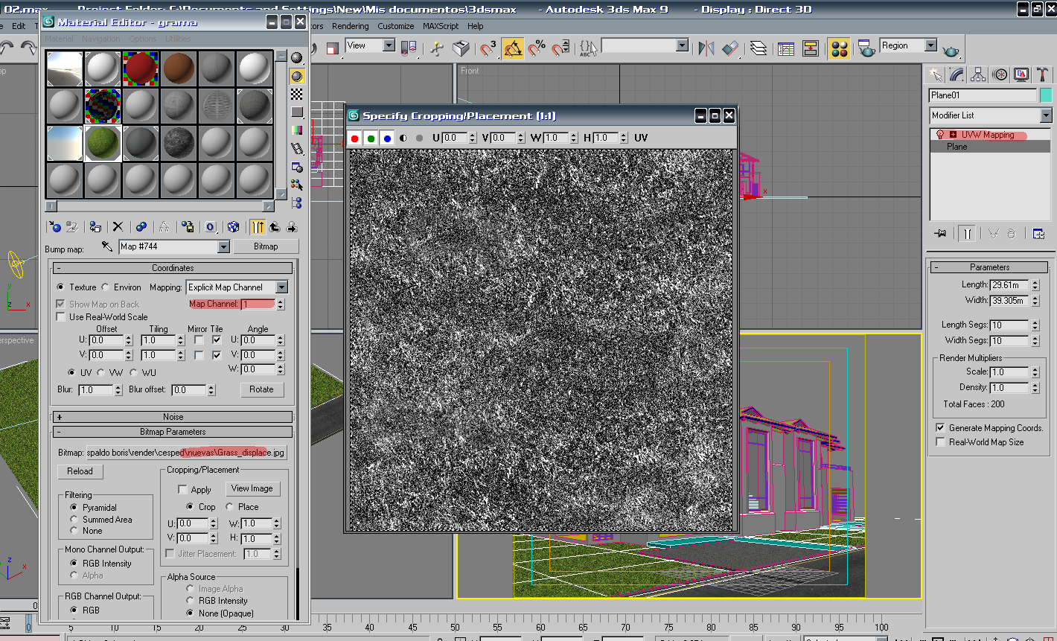This screenshot has width=1057, height=641.
Task: Activate Go to Parent material icon
Action: (x=275, y=227)
